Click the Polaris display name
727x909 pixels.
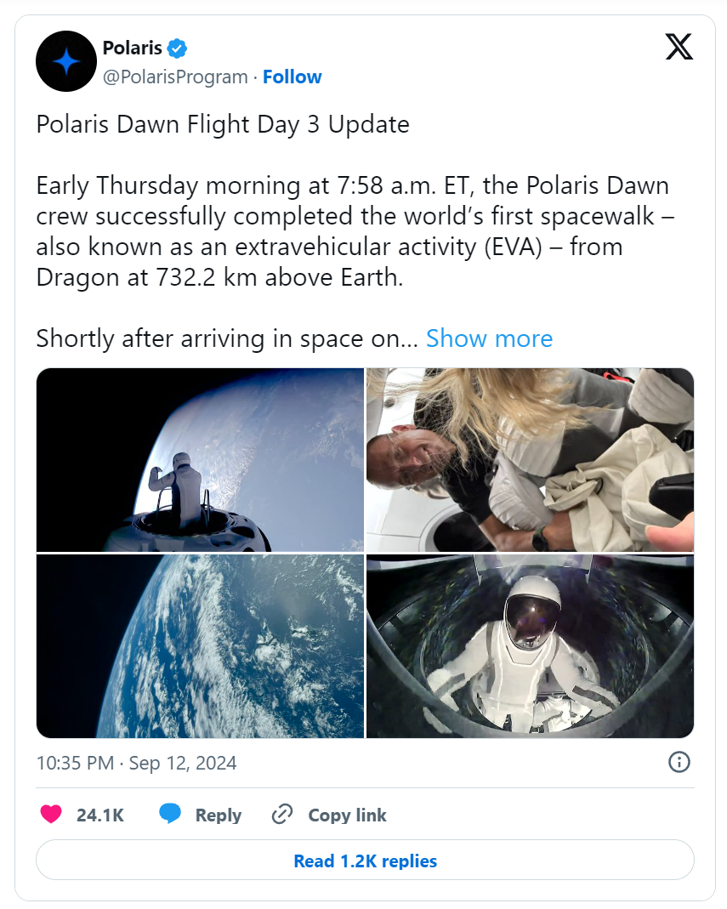[132, 48]
